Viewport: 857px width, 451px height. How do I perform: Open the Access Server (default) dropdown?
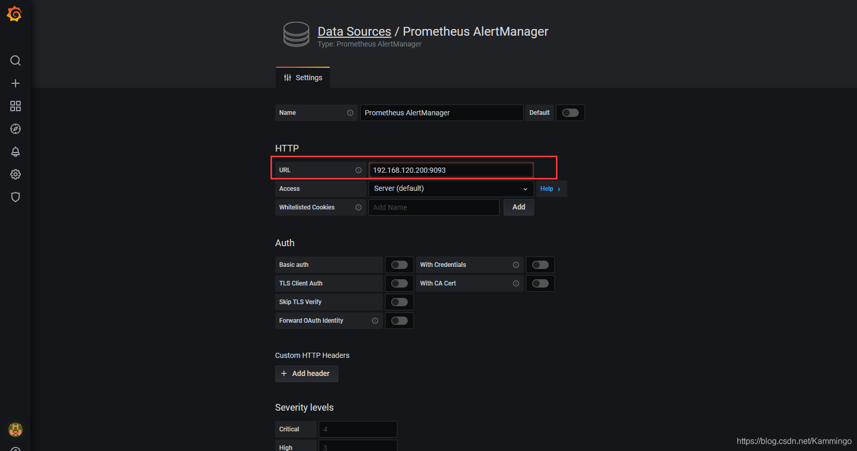tap(451, 189)
